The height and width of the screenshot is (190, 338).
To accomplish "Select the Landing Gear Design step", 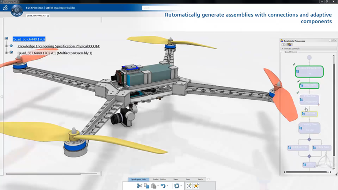I will click(310, 128).
